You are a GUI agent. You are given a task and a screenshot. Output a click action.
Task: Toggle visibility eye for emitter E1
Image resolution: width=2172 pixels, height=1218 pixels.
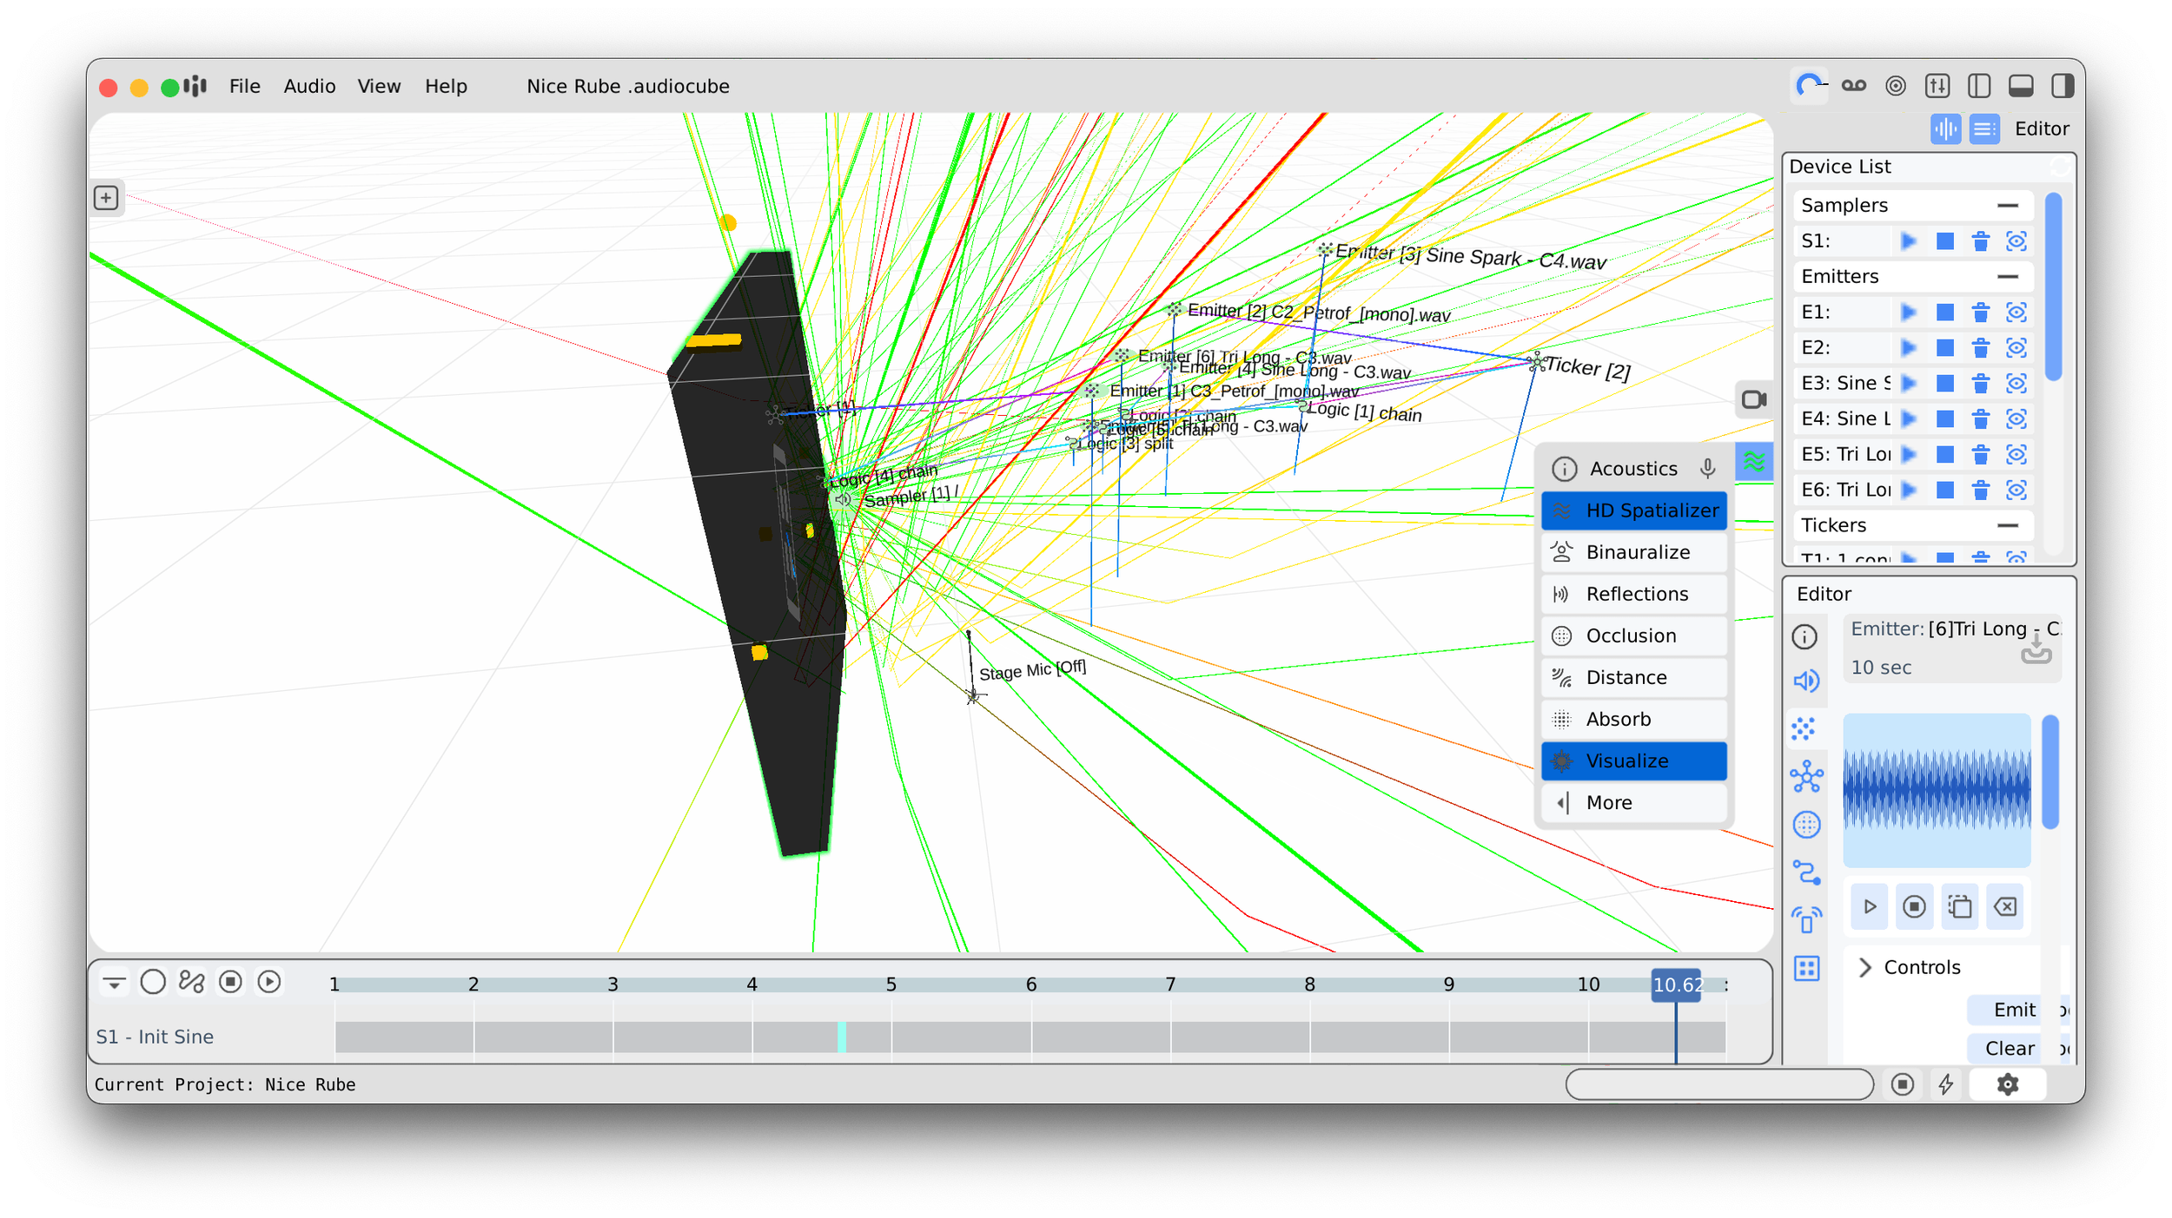tap(2016, 313)
